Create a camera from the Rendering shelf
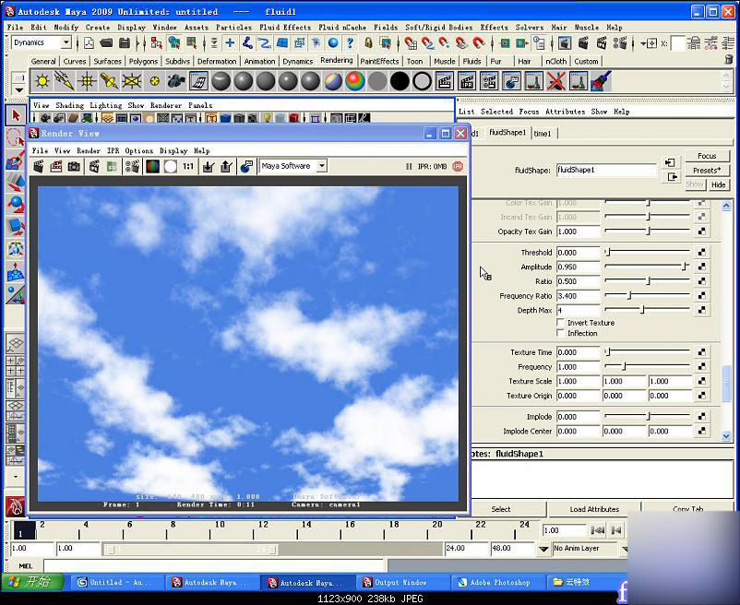Image resolution: width=740 pixels, height=605 pixels. [176, 81]
